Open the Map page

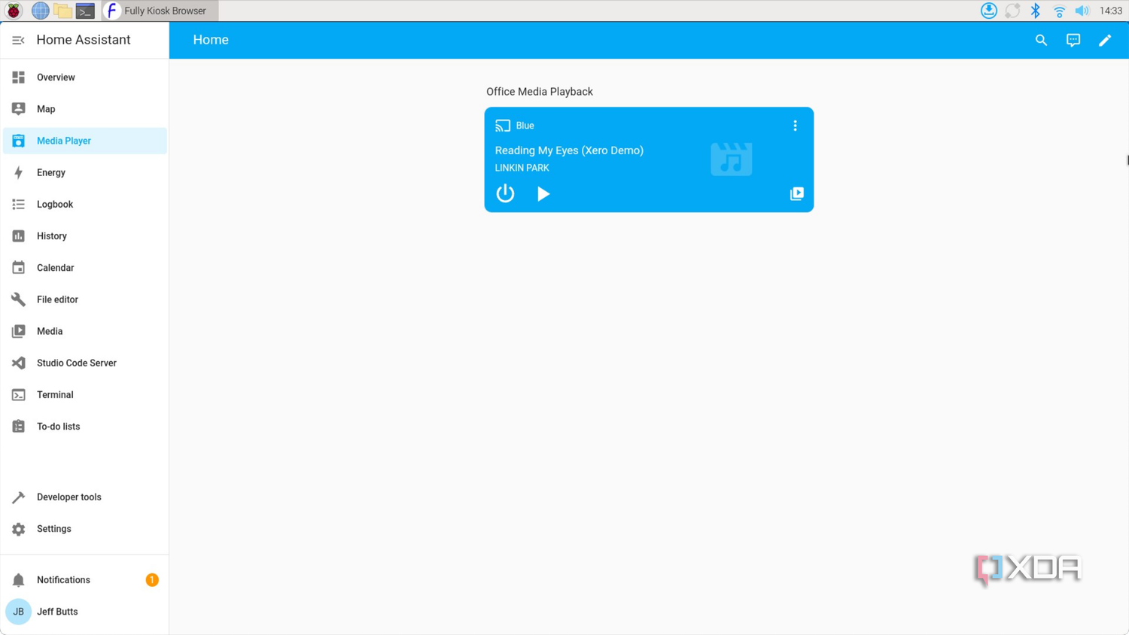coord(85,109)
